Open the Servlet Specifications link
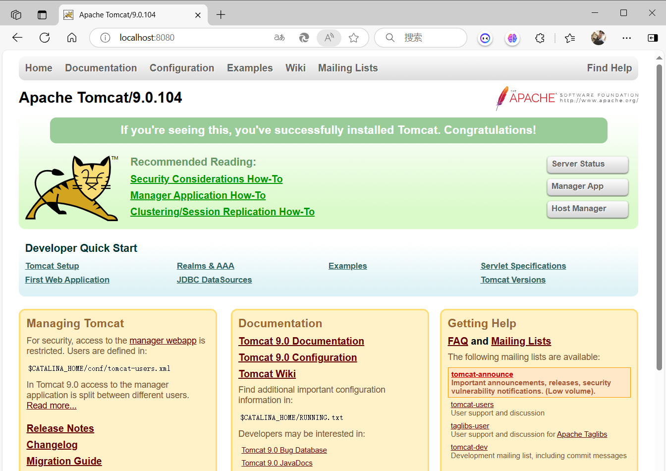The height and width of the screenshot is (471, 666). pyautogui.click(x=523, y=266)
